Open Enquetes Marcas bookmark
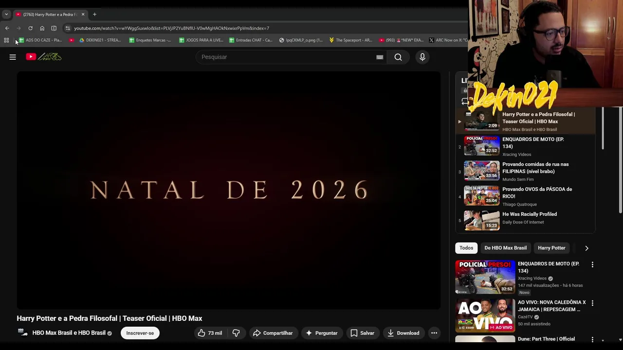623x350 pixels. click(x=150, y=40)
